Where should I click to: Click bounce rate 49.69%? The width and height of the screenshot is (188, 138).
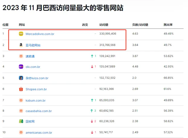click(x=168, y=100)
